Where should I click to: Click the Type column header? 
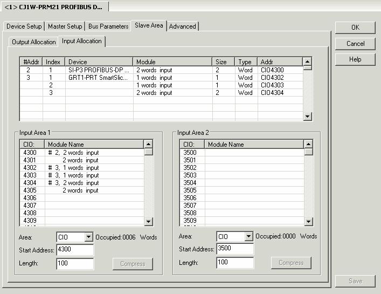pyautogui.click(x=246, y=61)
